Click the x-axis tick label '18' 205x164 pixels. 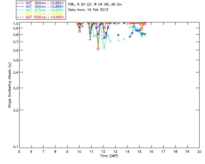tap(176, 152)
